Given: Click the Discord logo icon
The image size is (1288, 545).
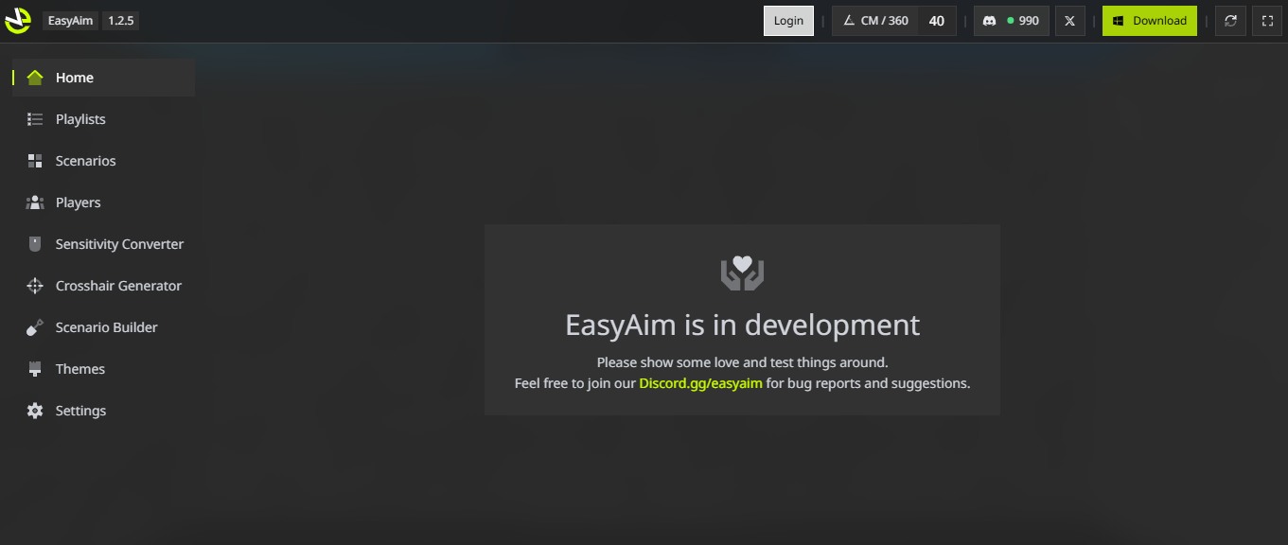Looking at the screenshot, I should 990,21.
